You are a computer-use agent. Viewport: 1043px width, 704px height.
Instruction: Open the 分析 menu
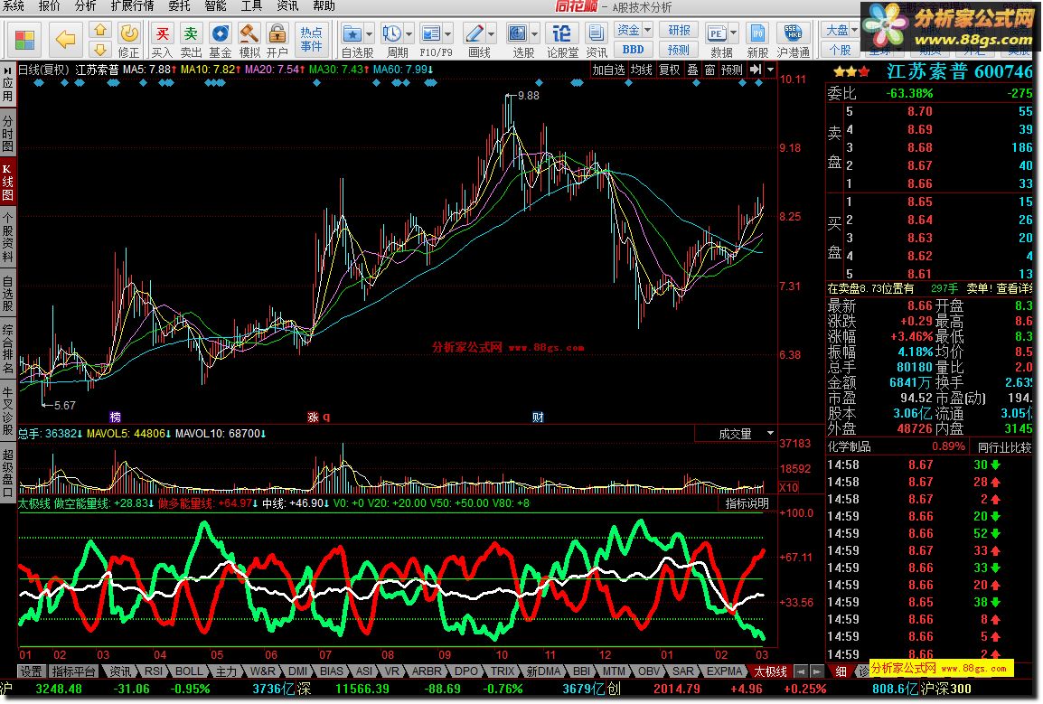point(85,6)
